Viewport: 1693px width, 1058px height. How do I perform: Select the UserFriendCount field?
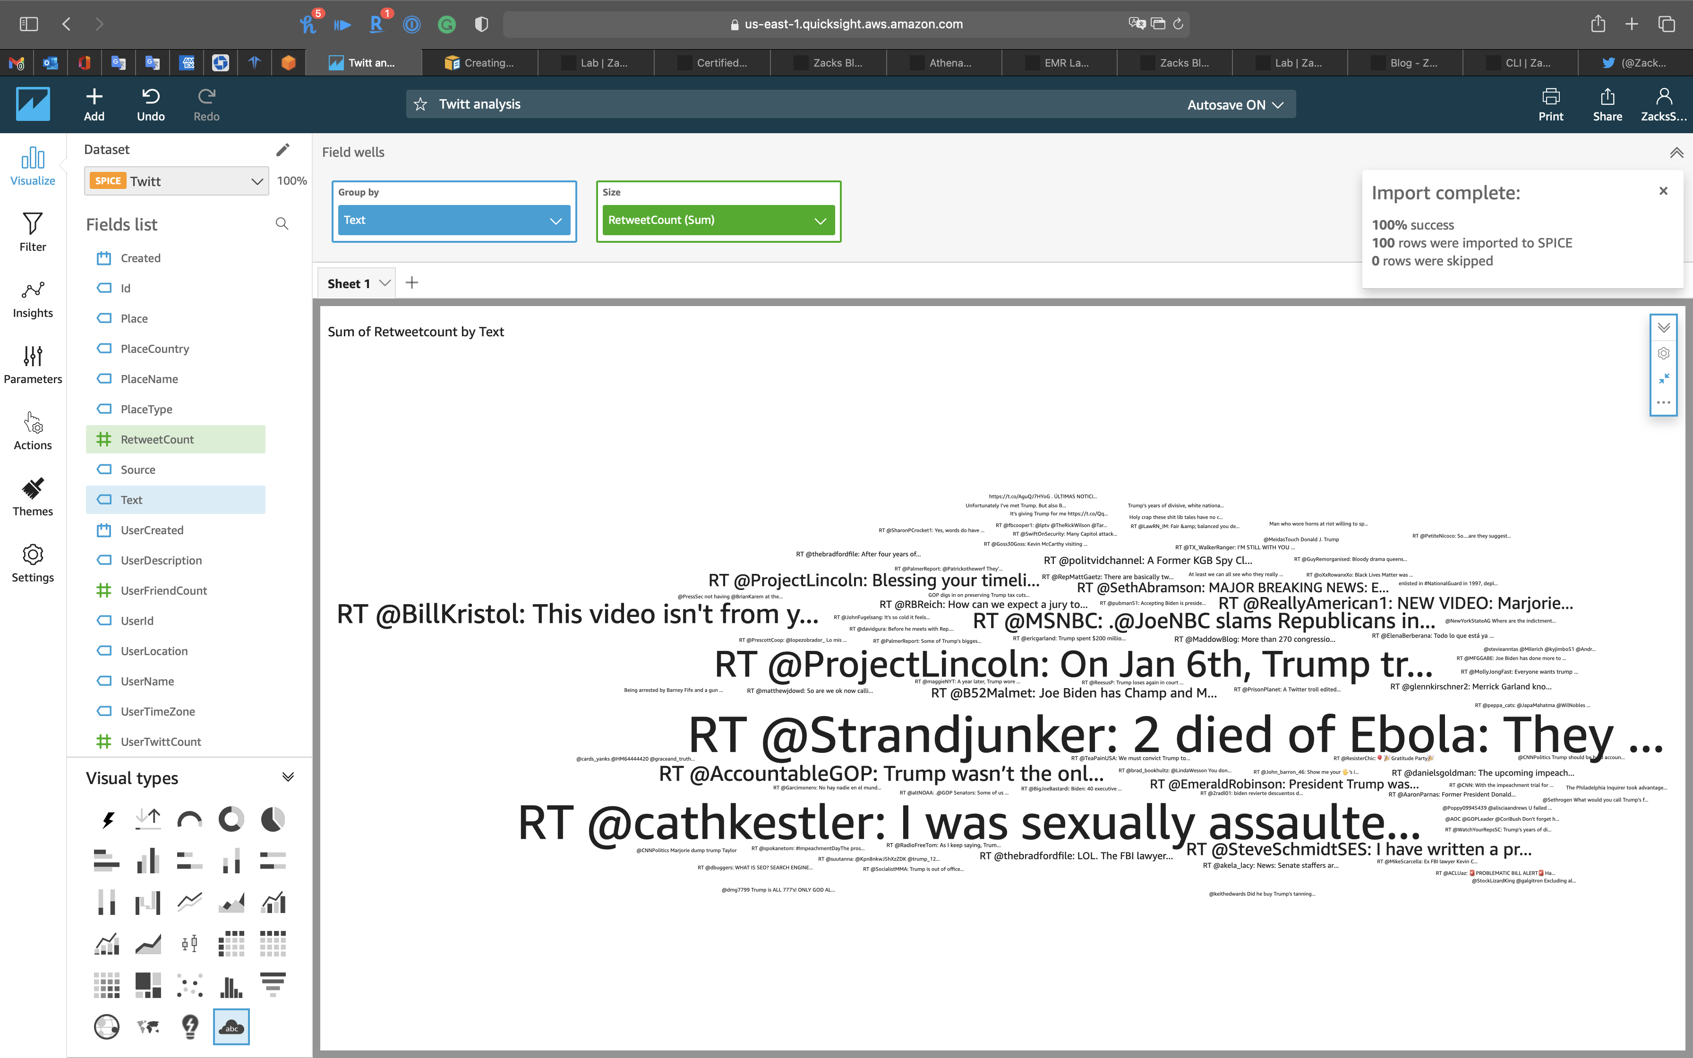pyautogui.click(x=164, y=590)
